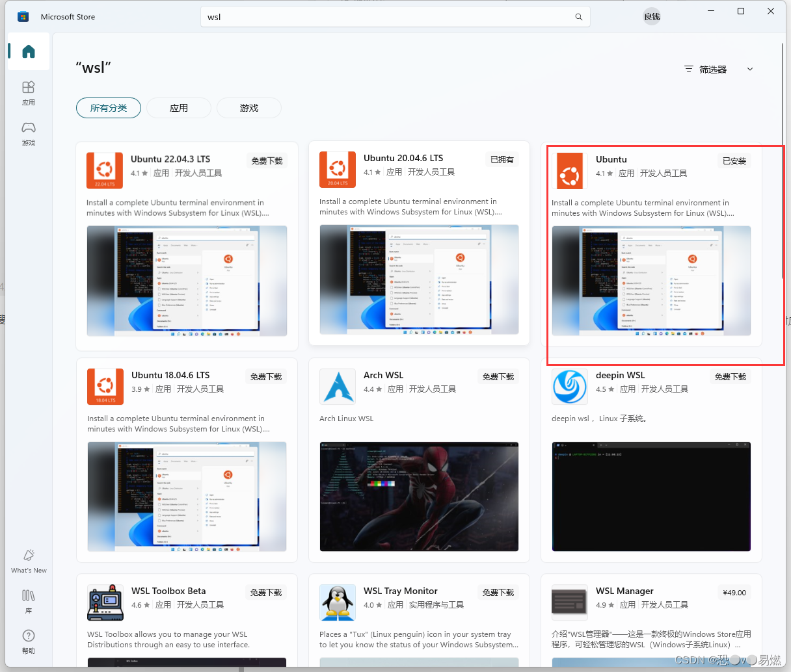
Task: Click the WSL Manager title
Action: (625, 591)
